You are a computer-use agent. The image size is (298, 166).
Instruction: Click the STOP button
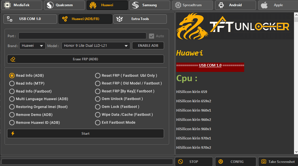click(x=194, y=162)
